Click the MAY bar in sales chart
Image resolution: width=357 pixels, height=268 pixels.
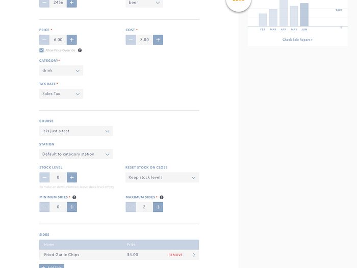tap(294, 16)
